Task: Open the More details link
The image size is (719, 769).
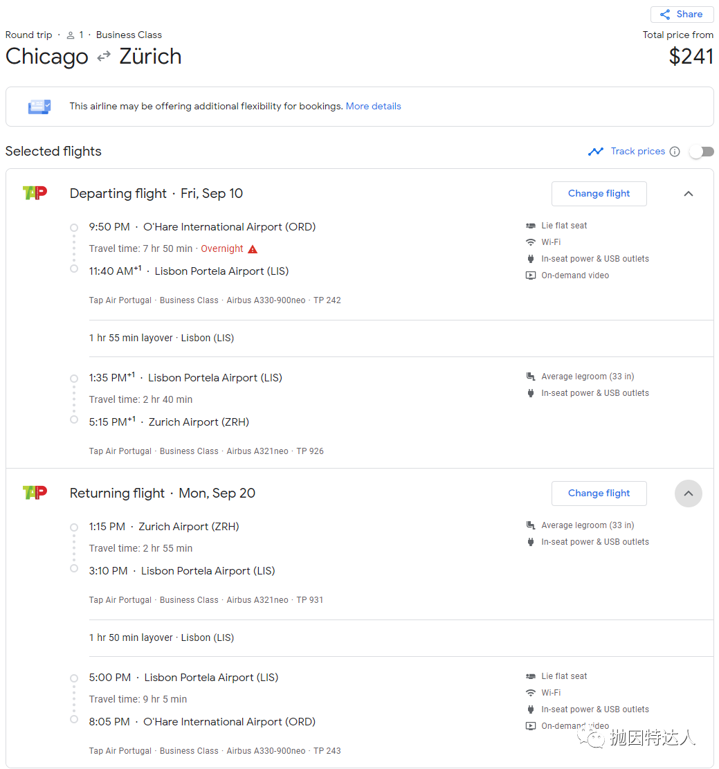Action: (373, 106)
